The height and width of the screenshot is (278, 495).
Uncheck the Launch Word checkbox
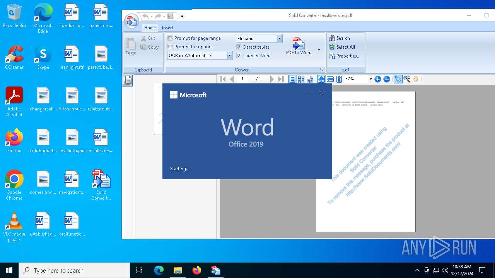point(239,56)
